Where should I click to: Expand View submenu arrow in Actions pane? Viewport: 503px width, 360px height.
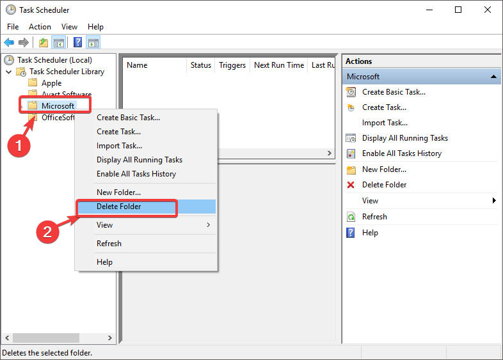click(494, 201)
